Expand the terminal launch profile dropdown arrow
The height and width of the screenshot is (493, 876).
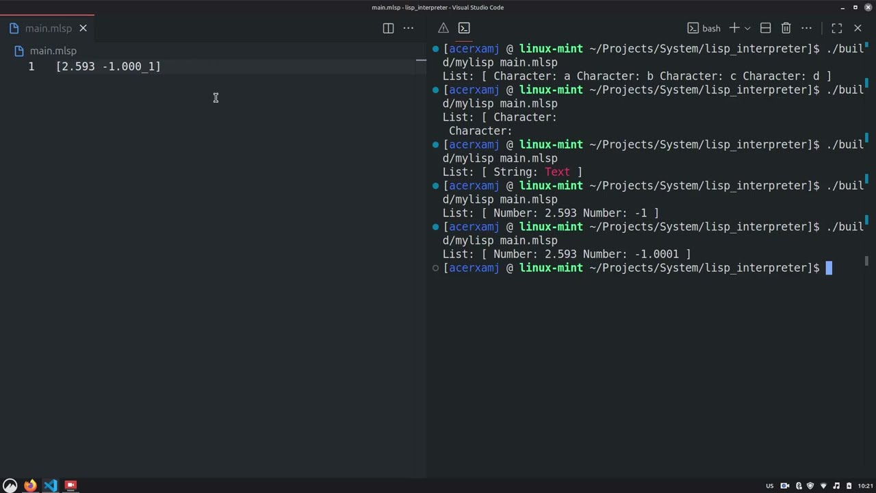pyautogui.click(x=747, y=28)
